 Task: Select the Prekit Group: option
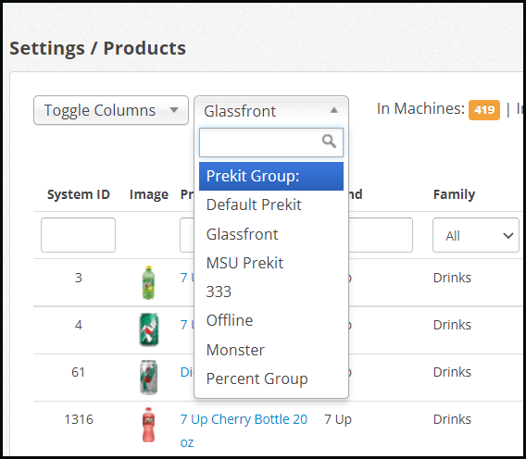[x=271, y=176]
